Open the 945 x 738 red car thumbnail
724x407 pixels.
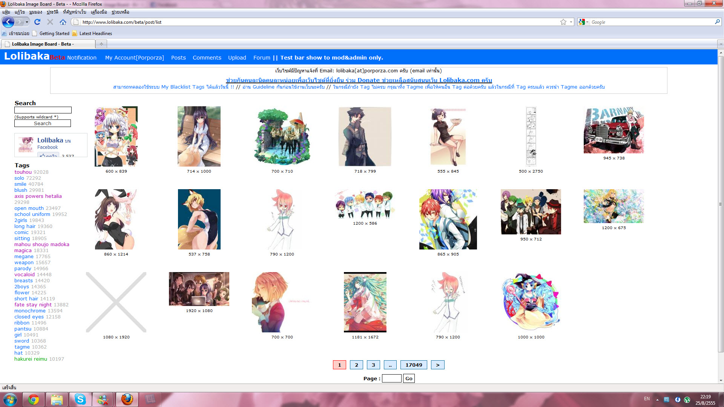pos(614,130)
